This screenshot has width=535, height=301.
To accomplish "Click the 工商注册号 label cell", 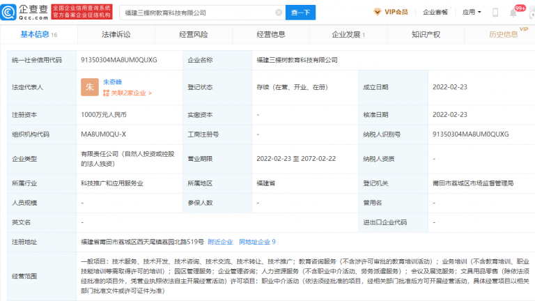I will point(217,134).
